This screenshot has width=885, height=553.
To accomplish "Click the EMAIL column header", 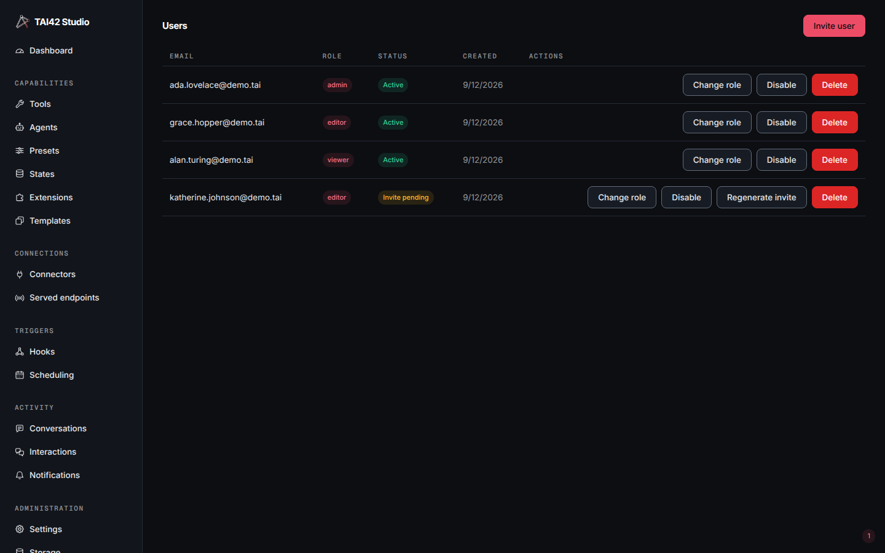I will click(181, 56).
